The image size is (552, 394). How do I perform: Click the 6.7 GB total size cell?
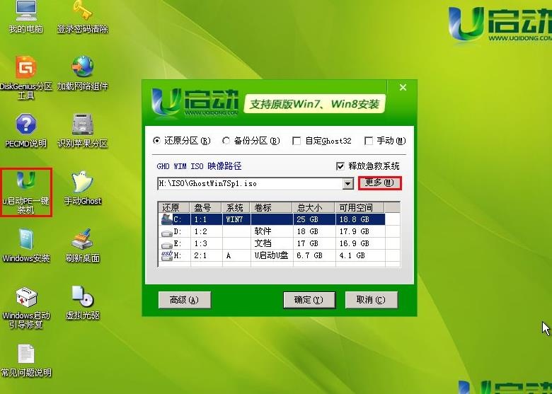pos(314,255)
